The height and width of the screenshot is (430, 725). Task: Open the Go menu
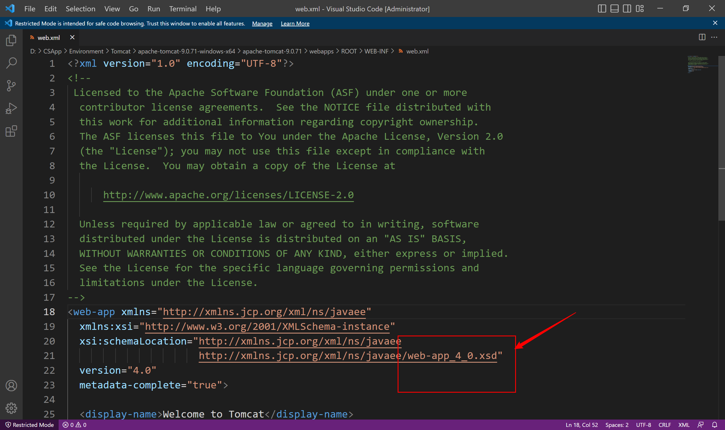coord(133,9)
